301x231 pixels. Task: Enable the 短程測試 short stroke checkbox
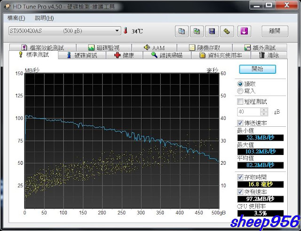click(x=240, y=101)
